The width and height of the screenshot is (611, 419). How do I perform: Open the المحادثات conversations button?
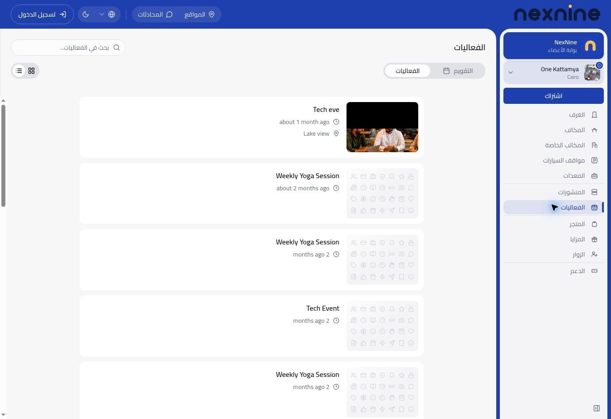point(155,14)
